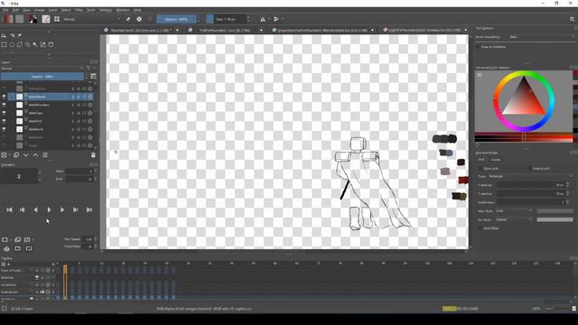The height and width of the screenshot is (325, 578).
Task: Jump to the first frame
Action: pyautogui.click(x=10, y=209)
